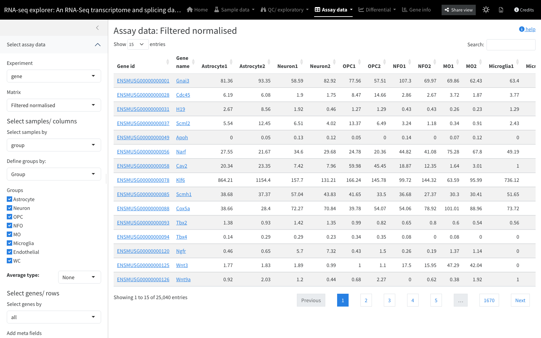The height and width of the screenshot is (338, 541).
Task: Open the Wnt9a gene name link
Action: click(x=183, y=280)
